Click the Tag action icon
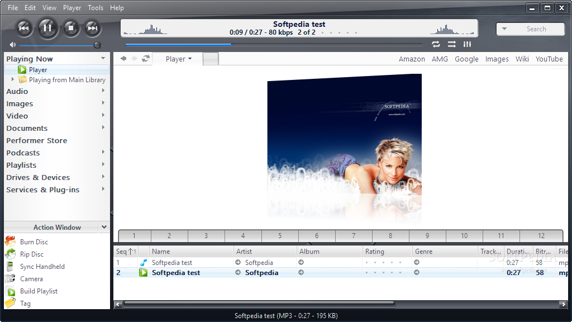Image resolution: width=572 pixels, height=322 pixels. (x=10, y=303)
